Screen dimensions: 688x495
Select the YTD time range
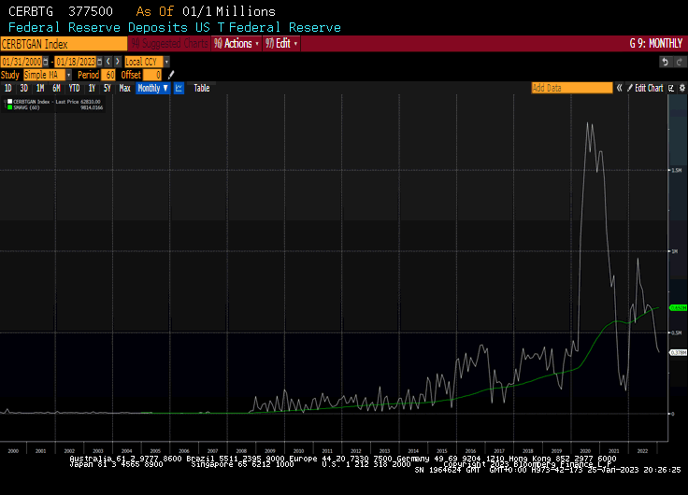74,88
